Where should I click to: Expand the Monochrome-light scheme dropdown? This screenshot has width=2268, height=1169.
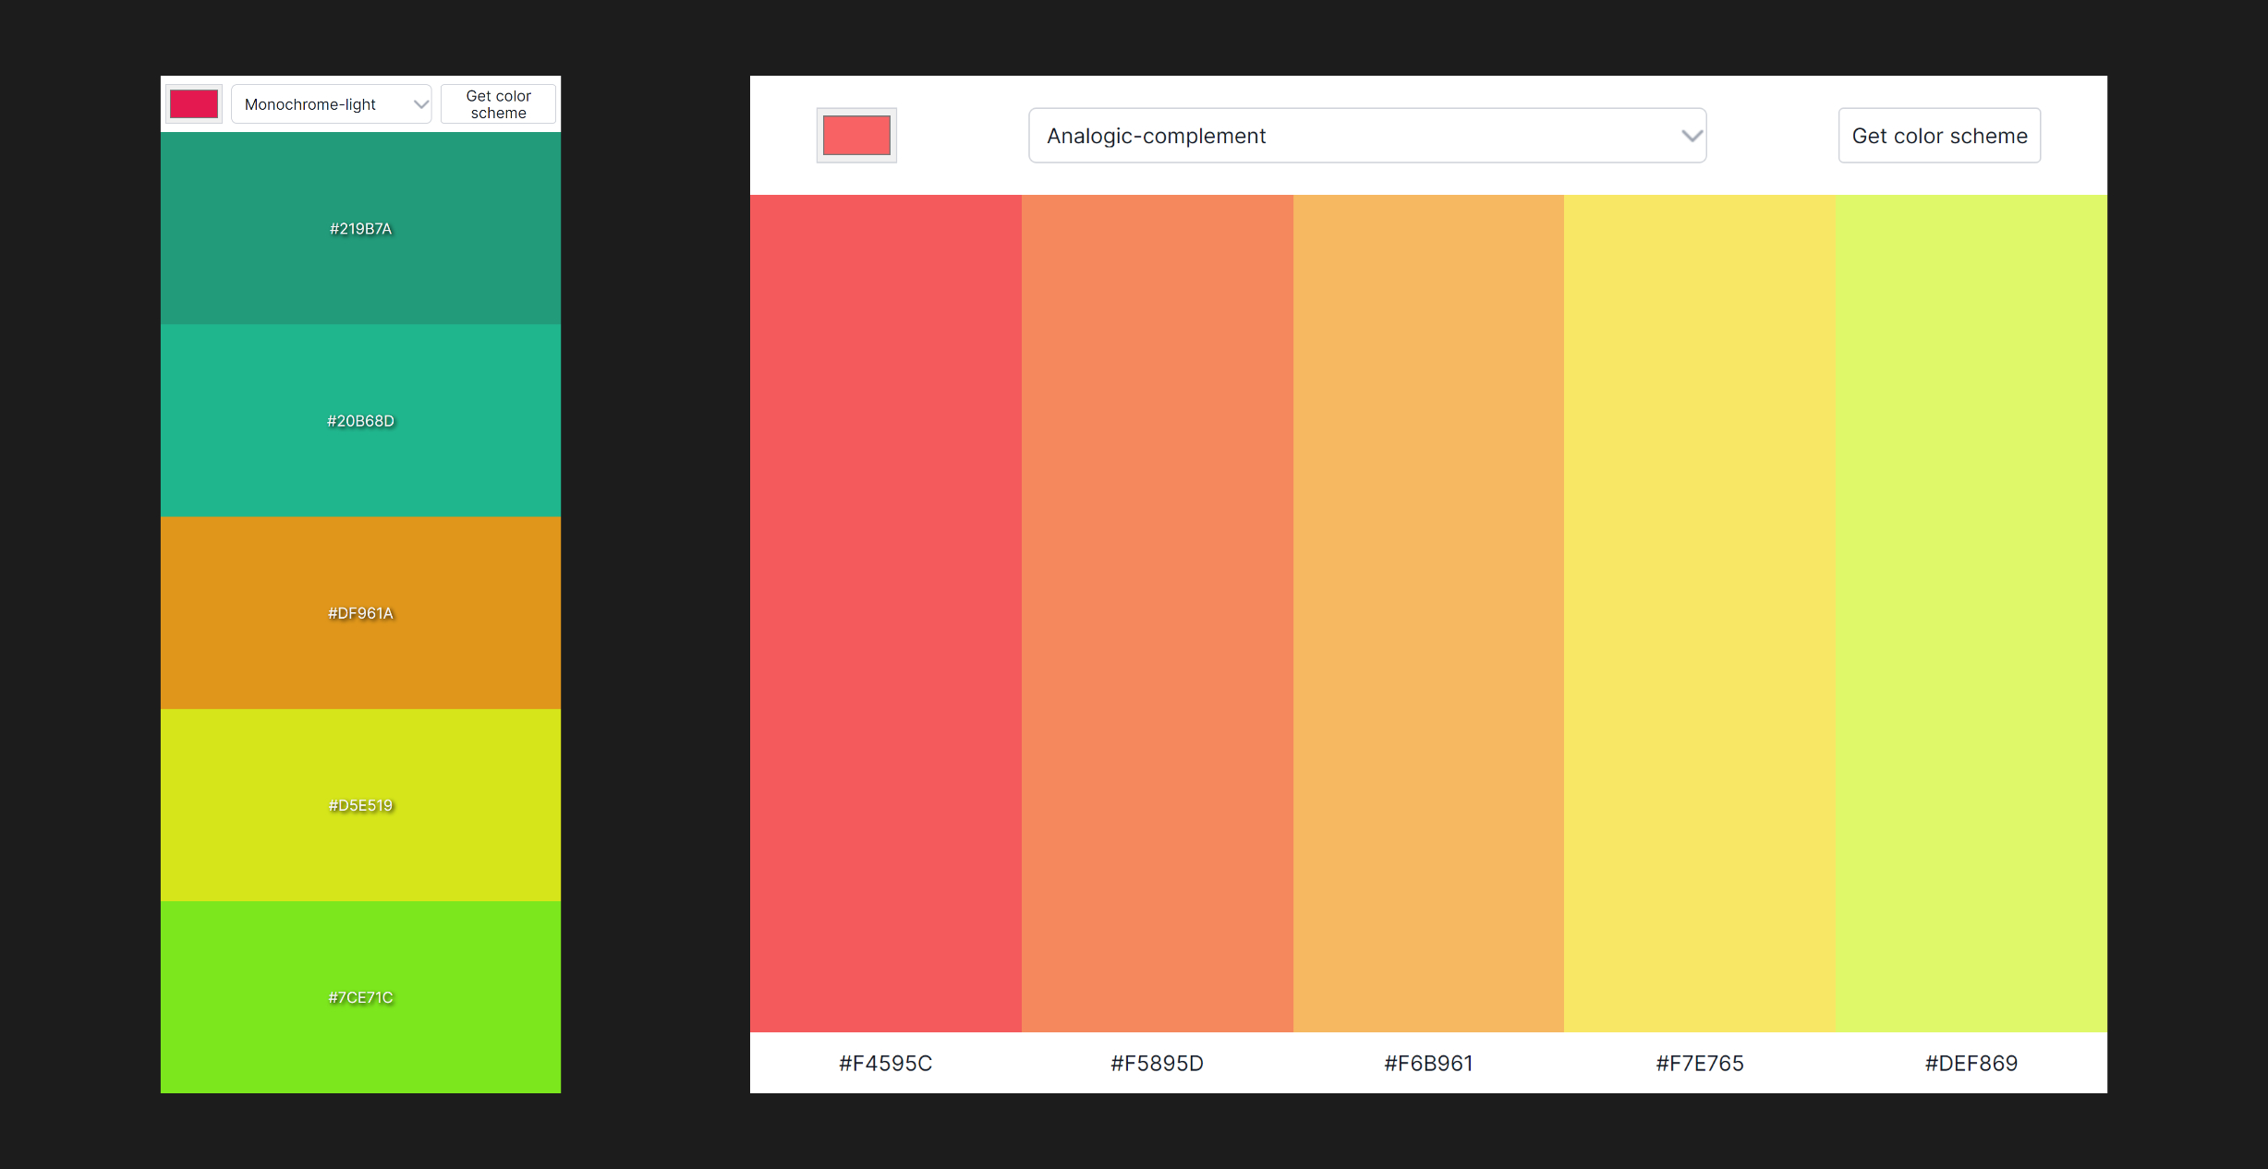331,104
